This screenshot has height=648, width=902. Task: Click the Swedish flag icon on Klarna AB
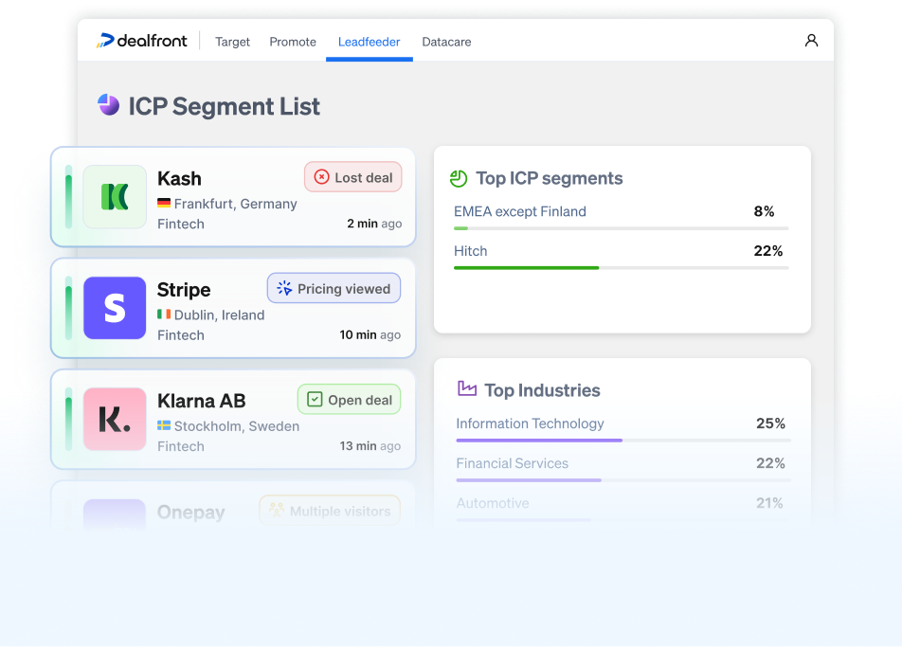(x=164, y=425)
